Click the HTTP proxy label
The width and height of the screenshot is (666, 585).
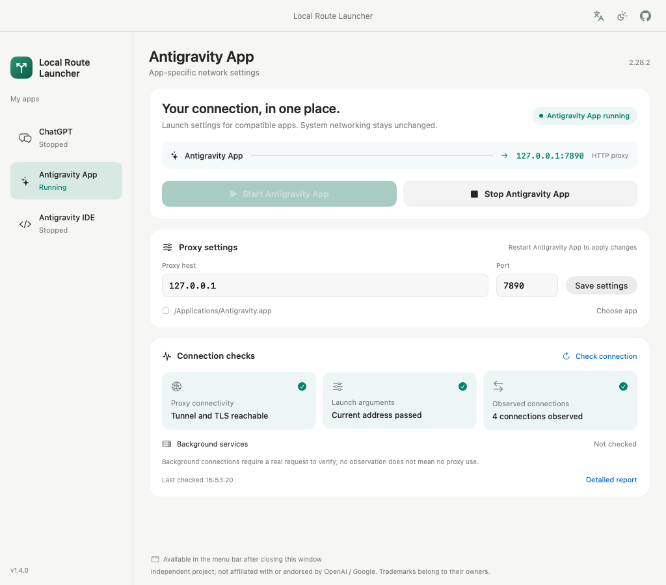pyautogui.click(x=610, y=156)
